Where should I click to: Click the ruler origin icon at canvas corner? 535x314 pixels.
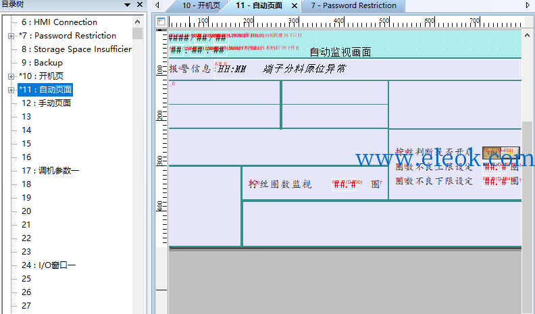point(161,22)
